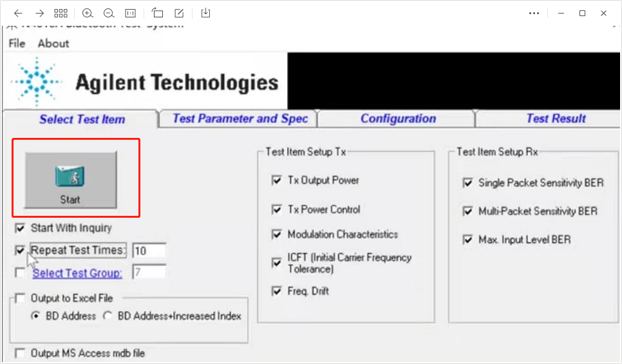Go forward with the right arrow icon

pos(40,13)
